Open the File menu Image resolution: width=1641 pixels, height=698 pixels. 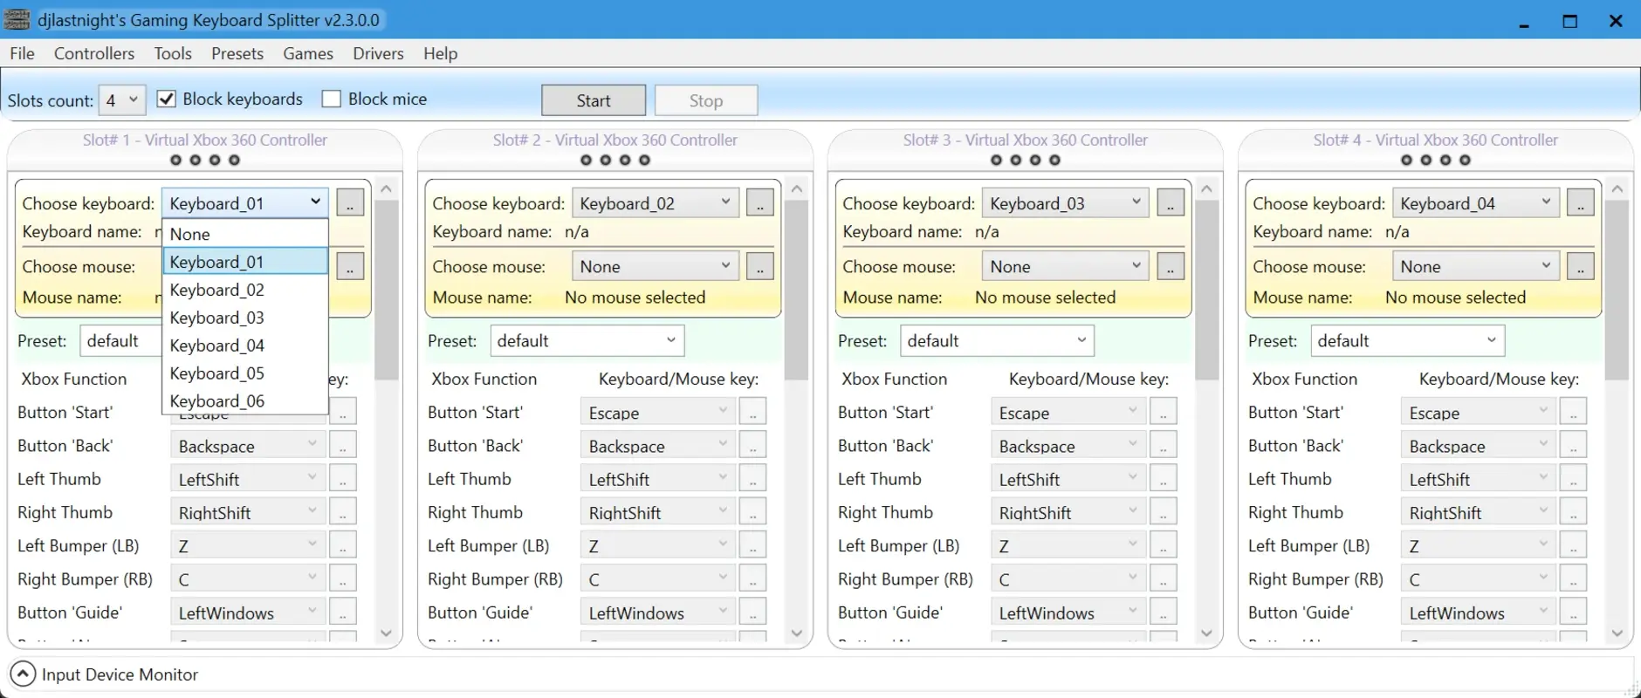pos(22,53)
